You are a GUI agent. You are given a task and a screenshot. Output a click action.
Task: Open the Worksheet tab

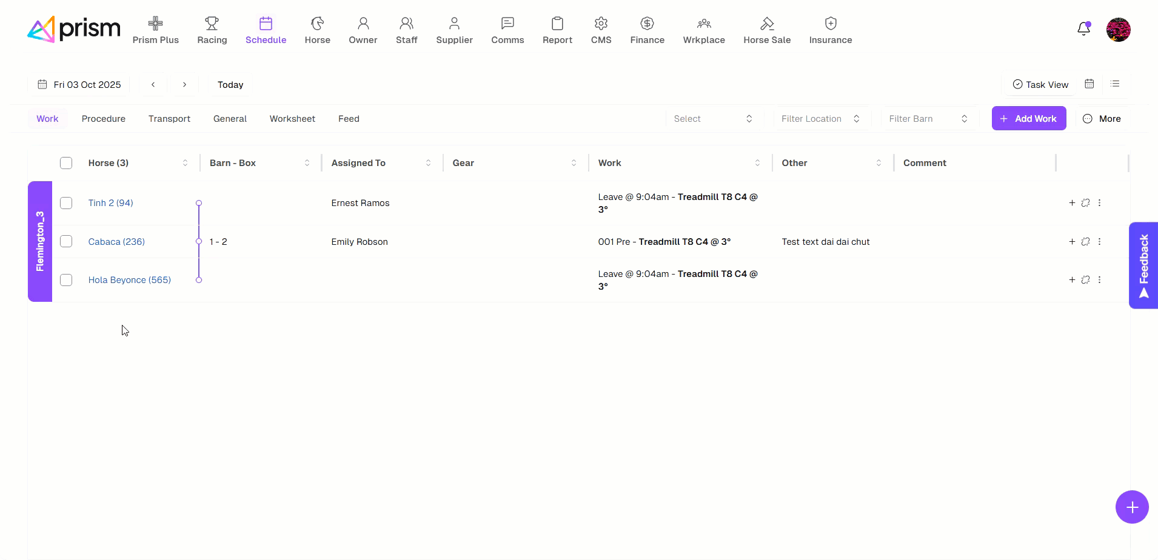pyautogui.click(x=292, y=119)
